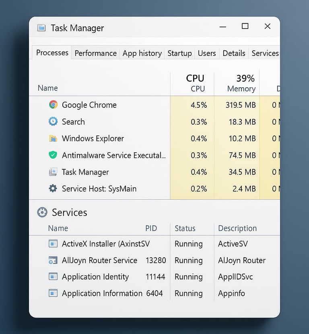Image resolution: width=309 pixels, height=334 pixels.
Task: Open the Services tab
Action: pos(265,53)
